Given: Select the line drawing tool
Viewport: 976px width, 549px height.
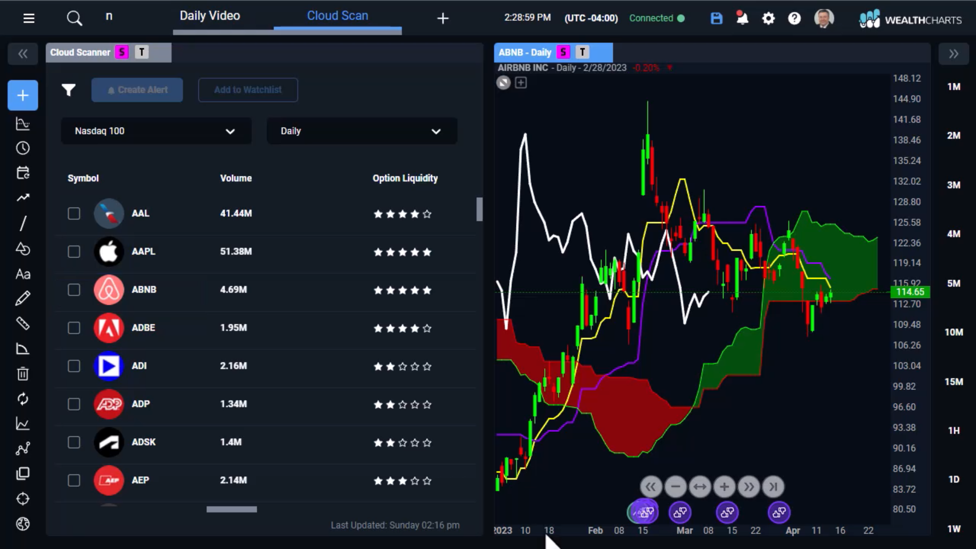Looking at the screenshot, I should click(23, 223).
